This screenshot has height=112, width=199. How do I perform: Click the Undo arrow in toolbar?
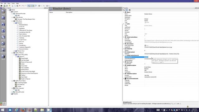click(x=23, y=6)
